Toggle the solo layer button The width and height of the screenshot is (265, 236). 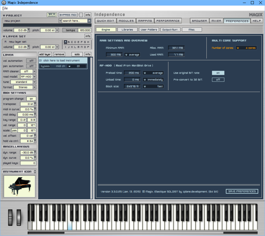(x=77, y=54)
